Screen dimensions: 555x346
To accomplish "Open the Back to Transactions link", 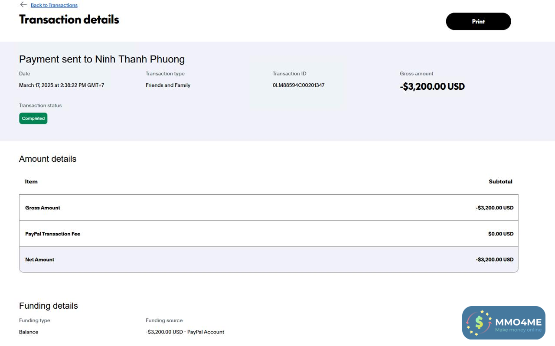I will click(x=54, y=5).
